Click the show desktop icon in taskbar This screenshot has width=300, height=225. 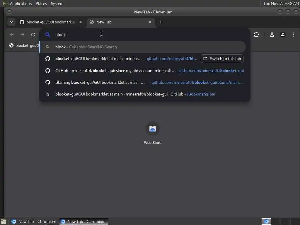(x=4, y=221)
